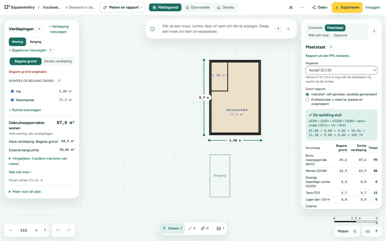Click the Squaremetry logo icon

pyautogui.click(x=7, y=7)
